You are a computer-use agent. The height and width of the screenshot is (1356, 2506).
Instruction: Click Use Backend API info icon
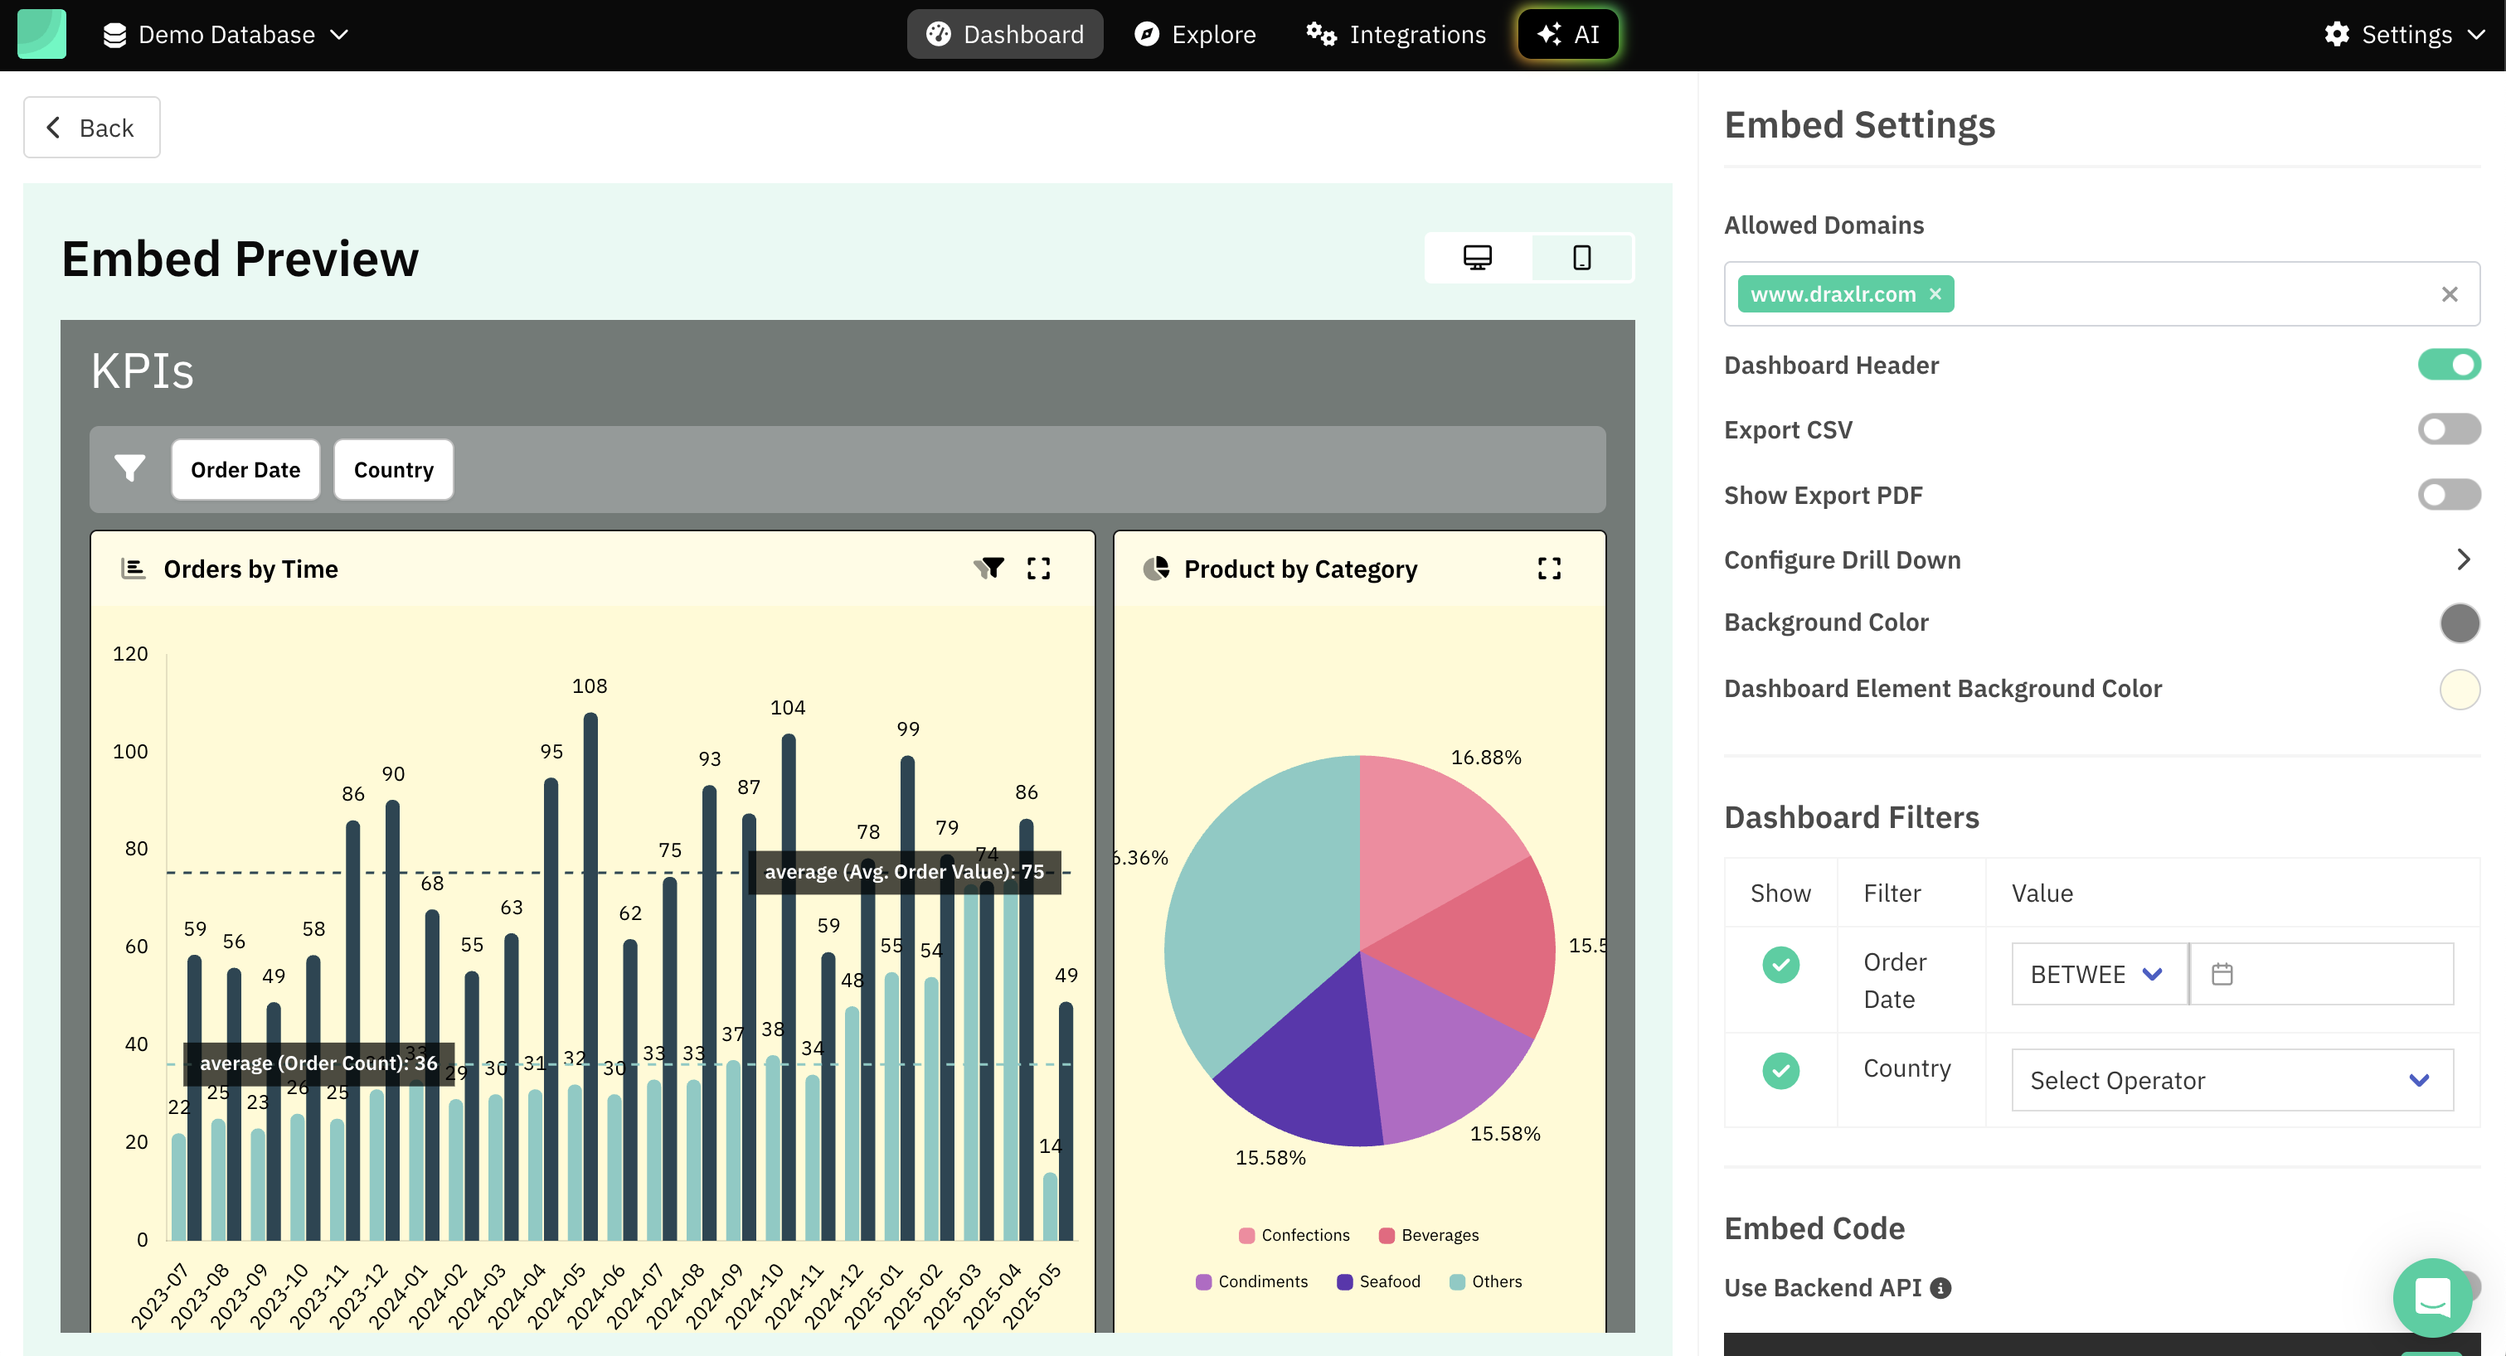1940,1288
